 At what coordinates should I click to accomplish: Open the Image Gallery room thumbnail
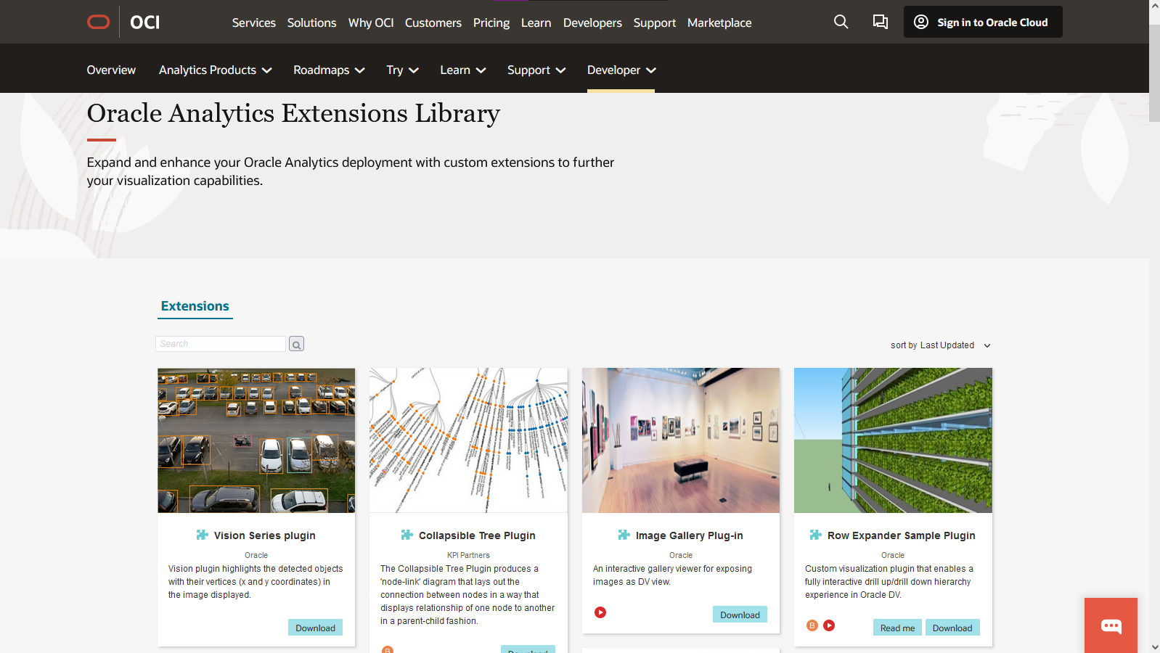(681, 440)
